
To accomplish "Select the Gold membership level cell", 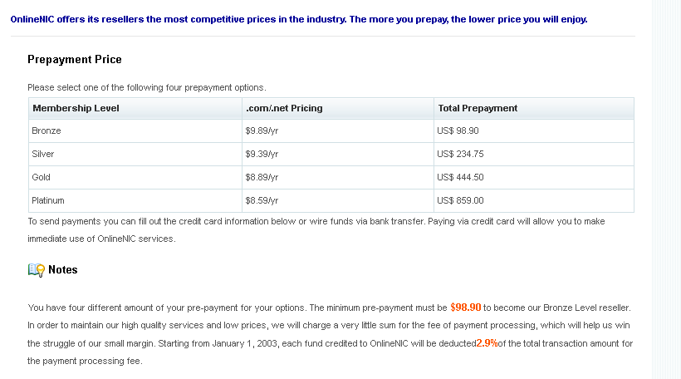I will coord(135,177).
